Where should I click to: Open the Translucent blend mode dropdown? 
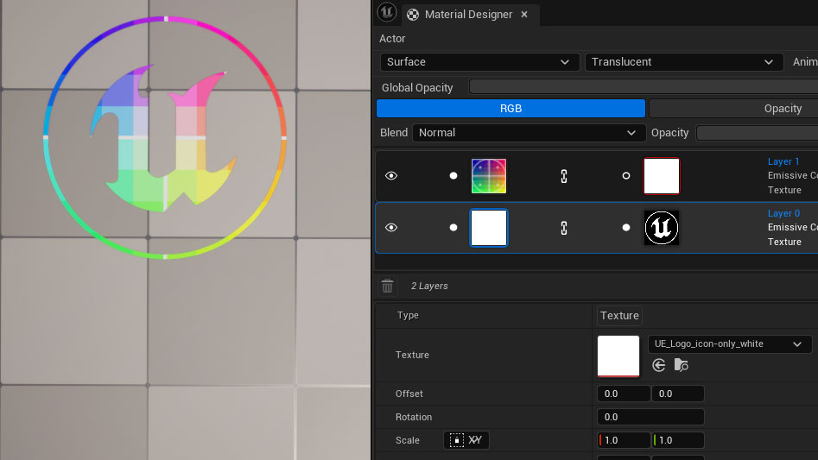(683, 62)
